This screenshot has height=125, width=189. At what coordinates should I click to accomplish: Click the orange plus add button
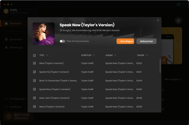click(x=164, y=60)
